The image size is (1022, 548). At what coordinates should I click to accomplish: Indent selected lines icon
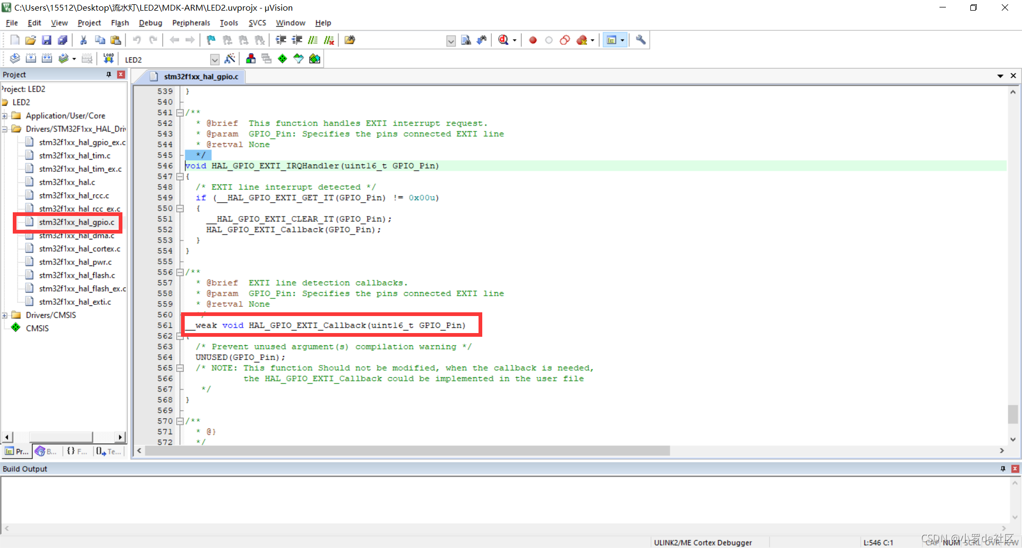[x=281, y=40]
